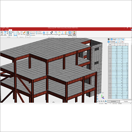
Task: Open the Load Group dropdown
Action: pyautogui.click(x=124, y=104)
